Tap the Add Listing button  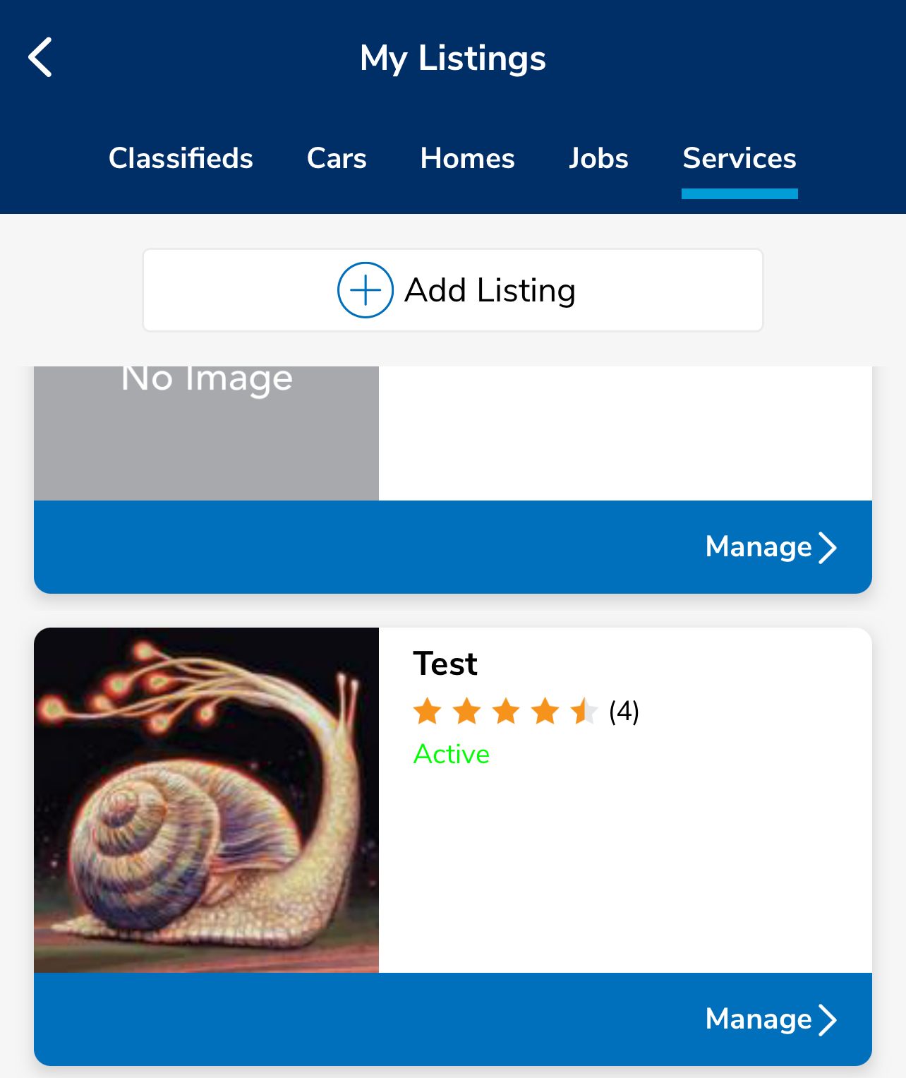point(452,289)
